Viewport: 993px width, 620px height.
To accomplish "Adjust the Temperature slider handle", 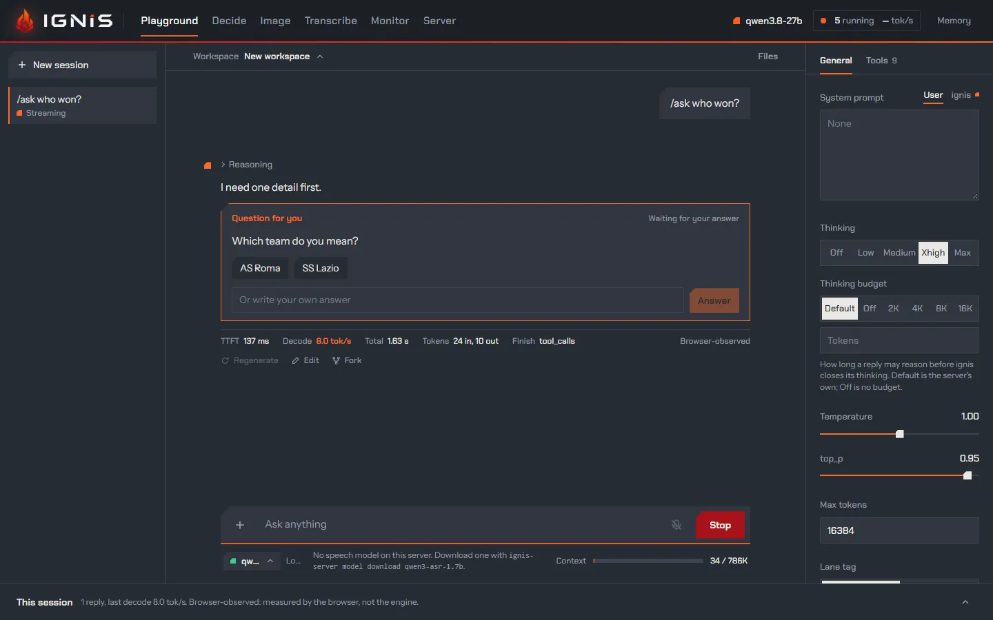I will click(x=899, y=434).
